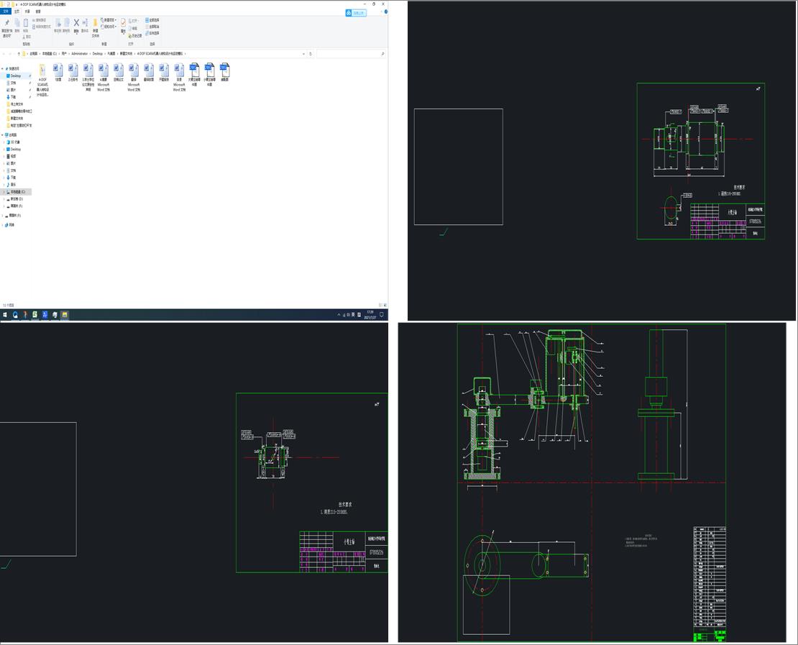The image size is (798, 645).
Task: Click the New Folder ribbon icon
Action: pyautogui.click(x=95, y=24)
